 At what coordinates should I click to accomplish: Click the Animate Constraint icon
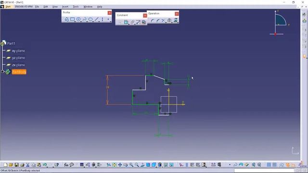pyautogui.click(x=138, y=22)
